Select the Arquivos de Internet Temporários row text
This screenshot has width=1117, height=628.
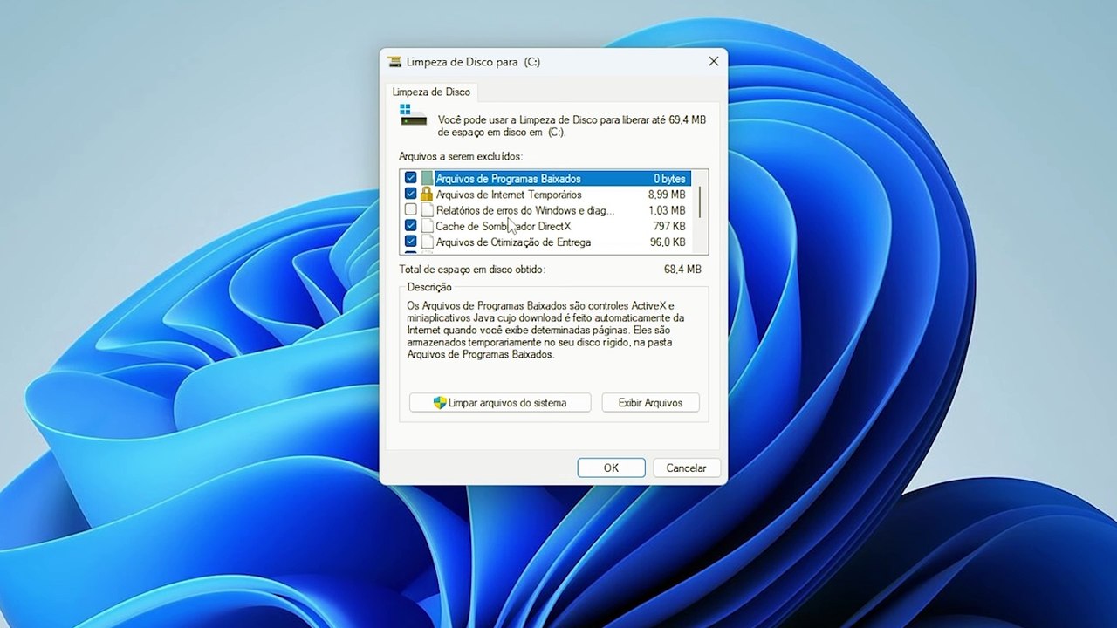coord(509,195)
